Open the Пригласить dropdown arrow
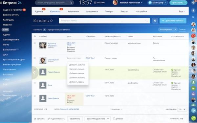The height and width of the screenshot is (123, 197). (185, 3)
